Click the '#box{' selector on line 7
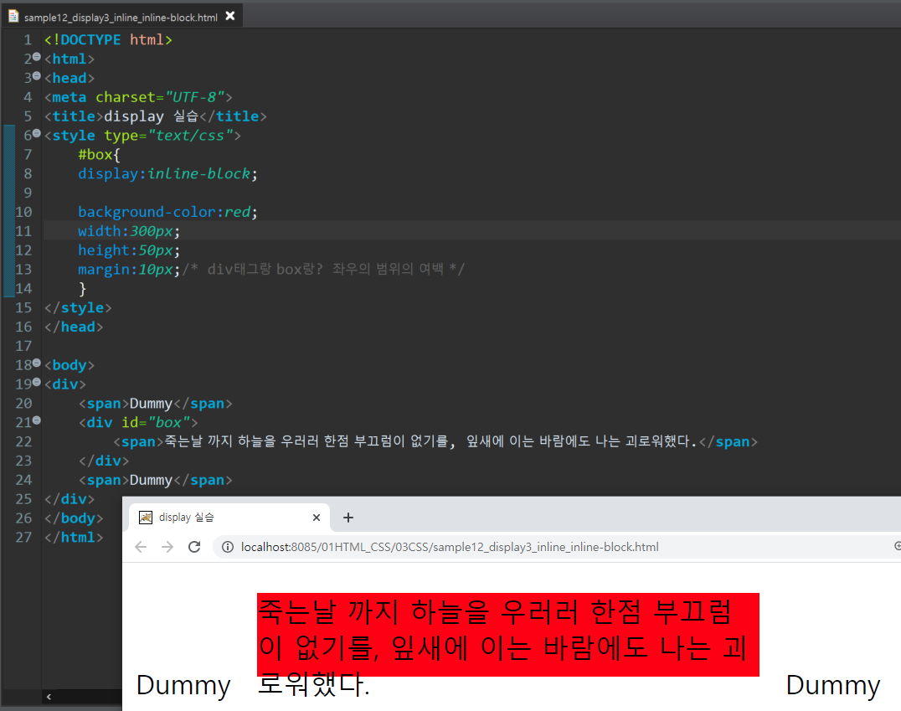The image size is (901, 711). tap(99, 155)
